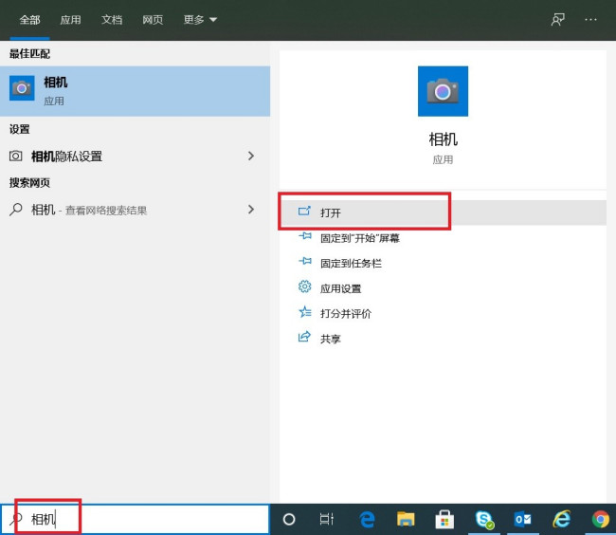Open Microsoft Store from the taskbar
The width and height of the screenshot is (616, 535).
(444, 519)
